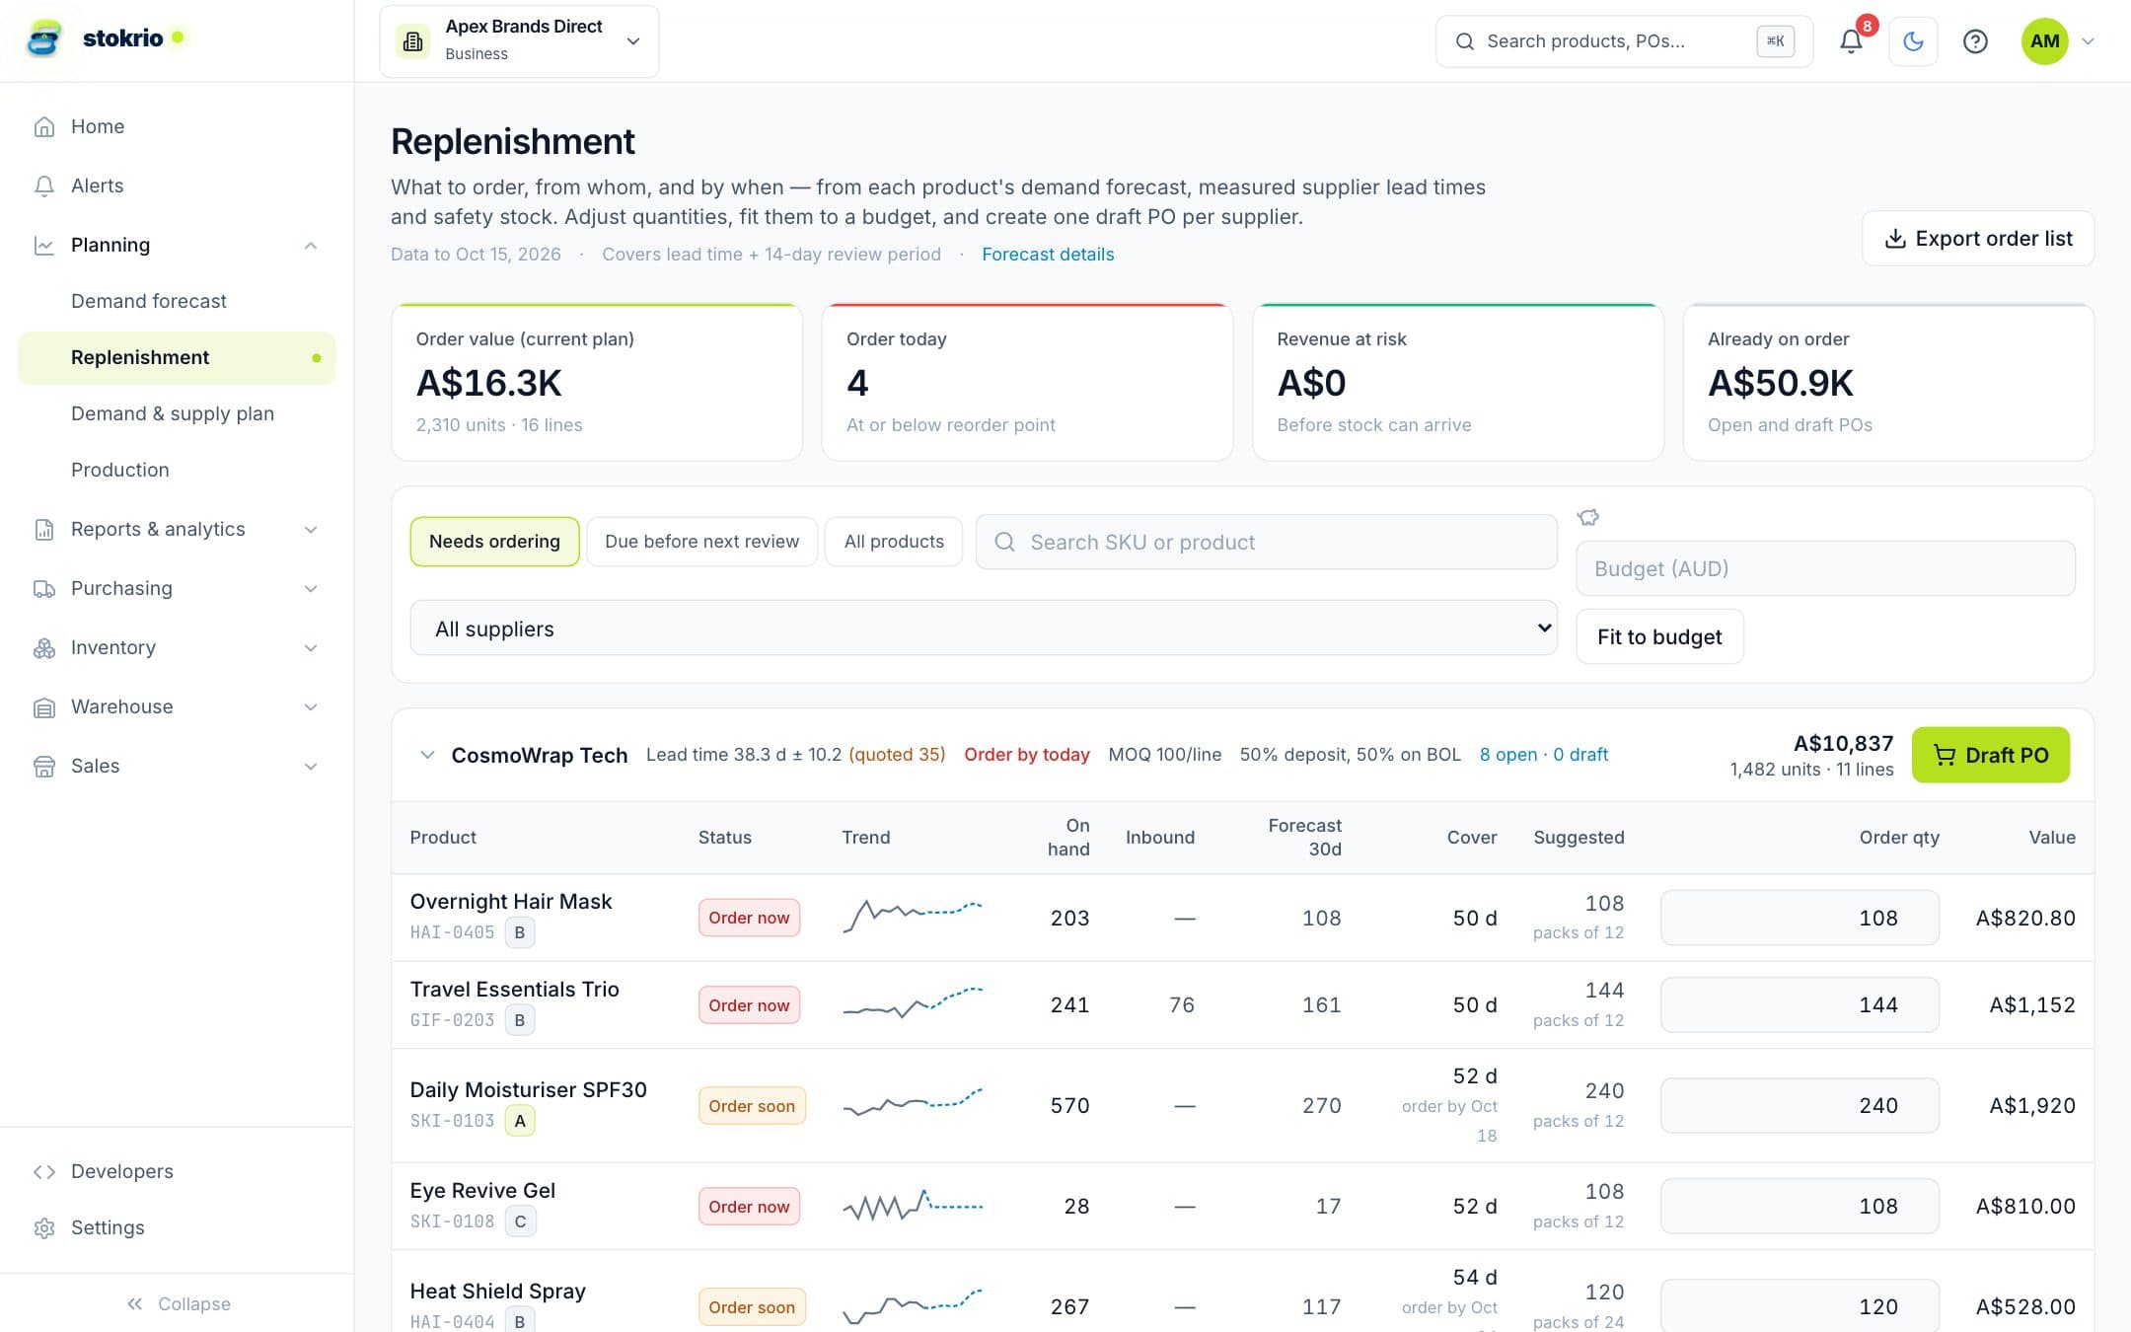Click the AM user avatar
Image resolution: width=2131 pixels, height=1332 pixels.
[x=2044, y=41]
